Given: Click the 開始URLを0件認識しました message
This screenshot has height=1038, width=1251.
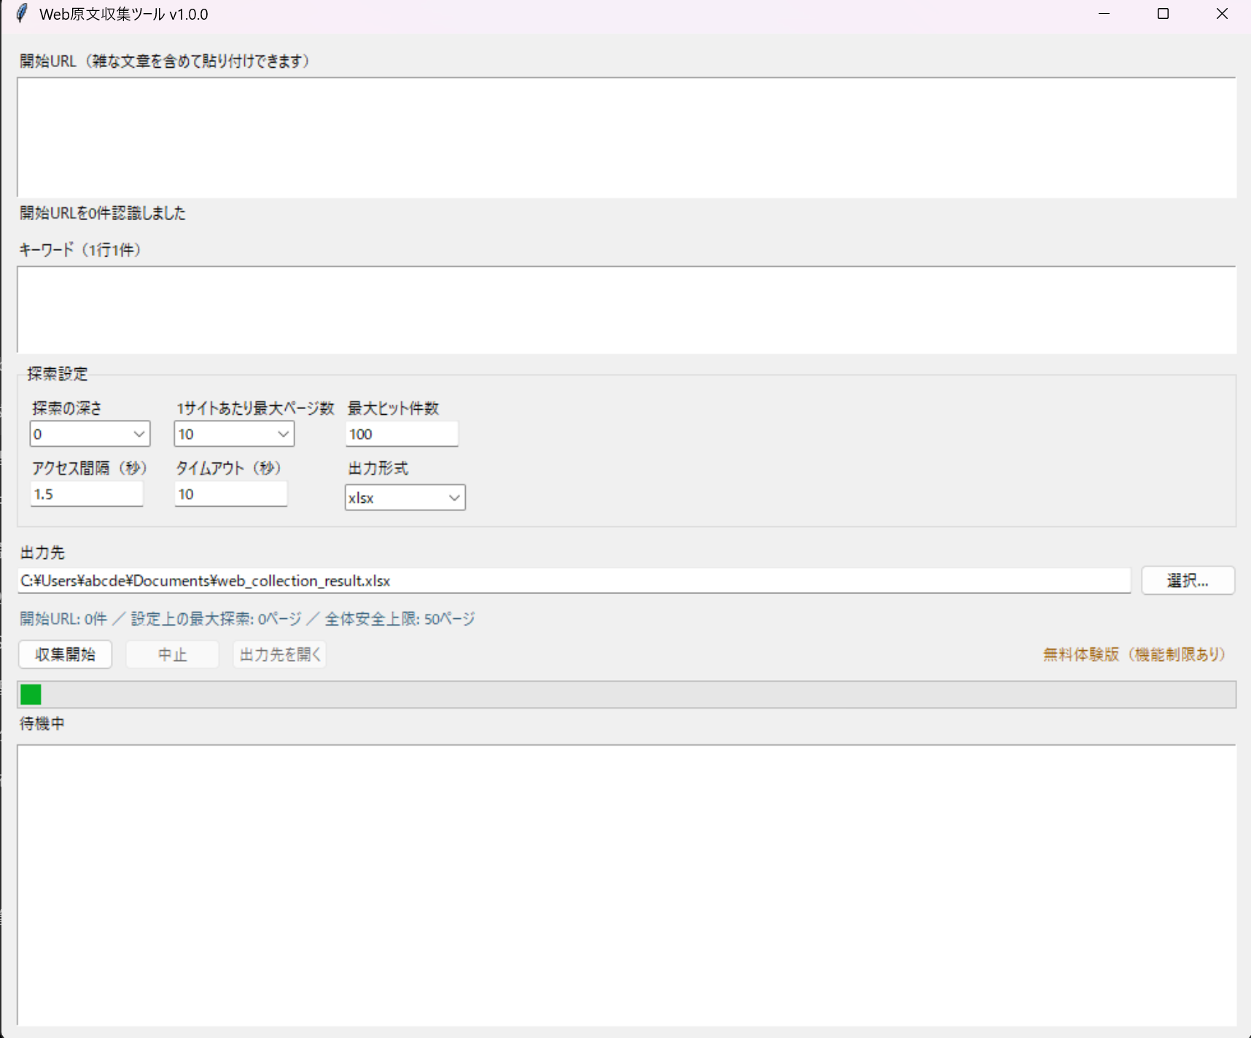Looking at the screenshot, I should [103, 213].
